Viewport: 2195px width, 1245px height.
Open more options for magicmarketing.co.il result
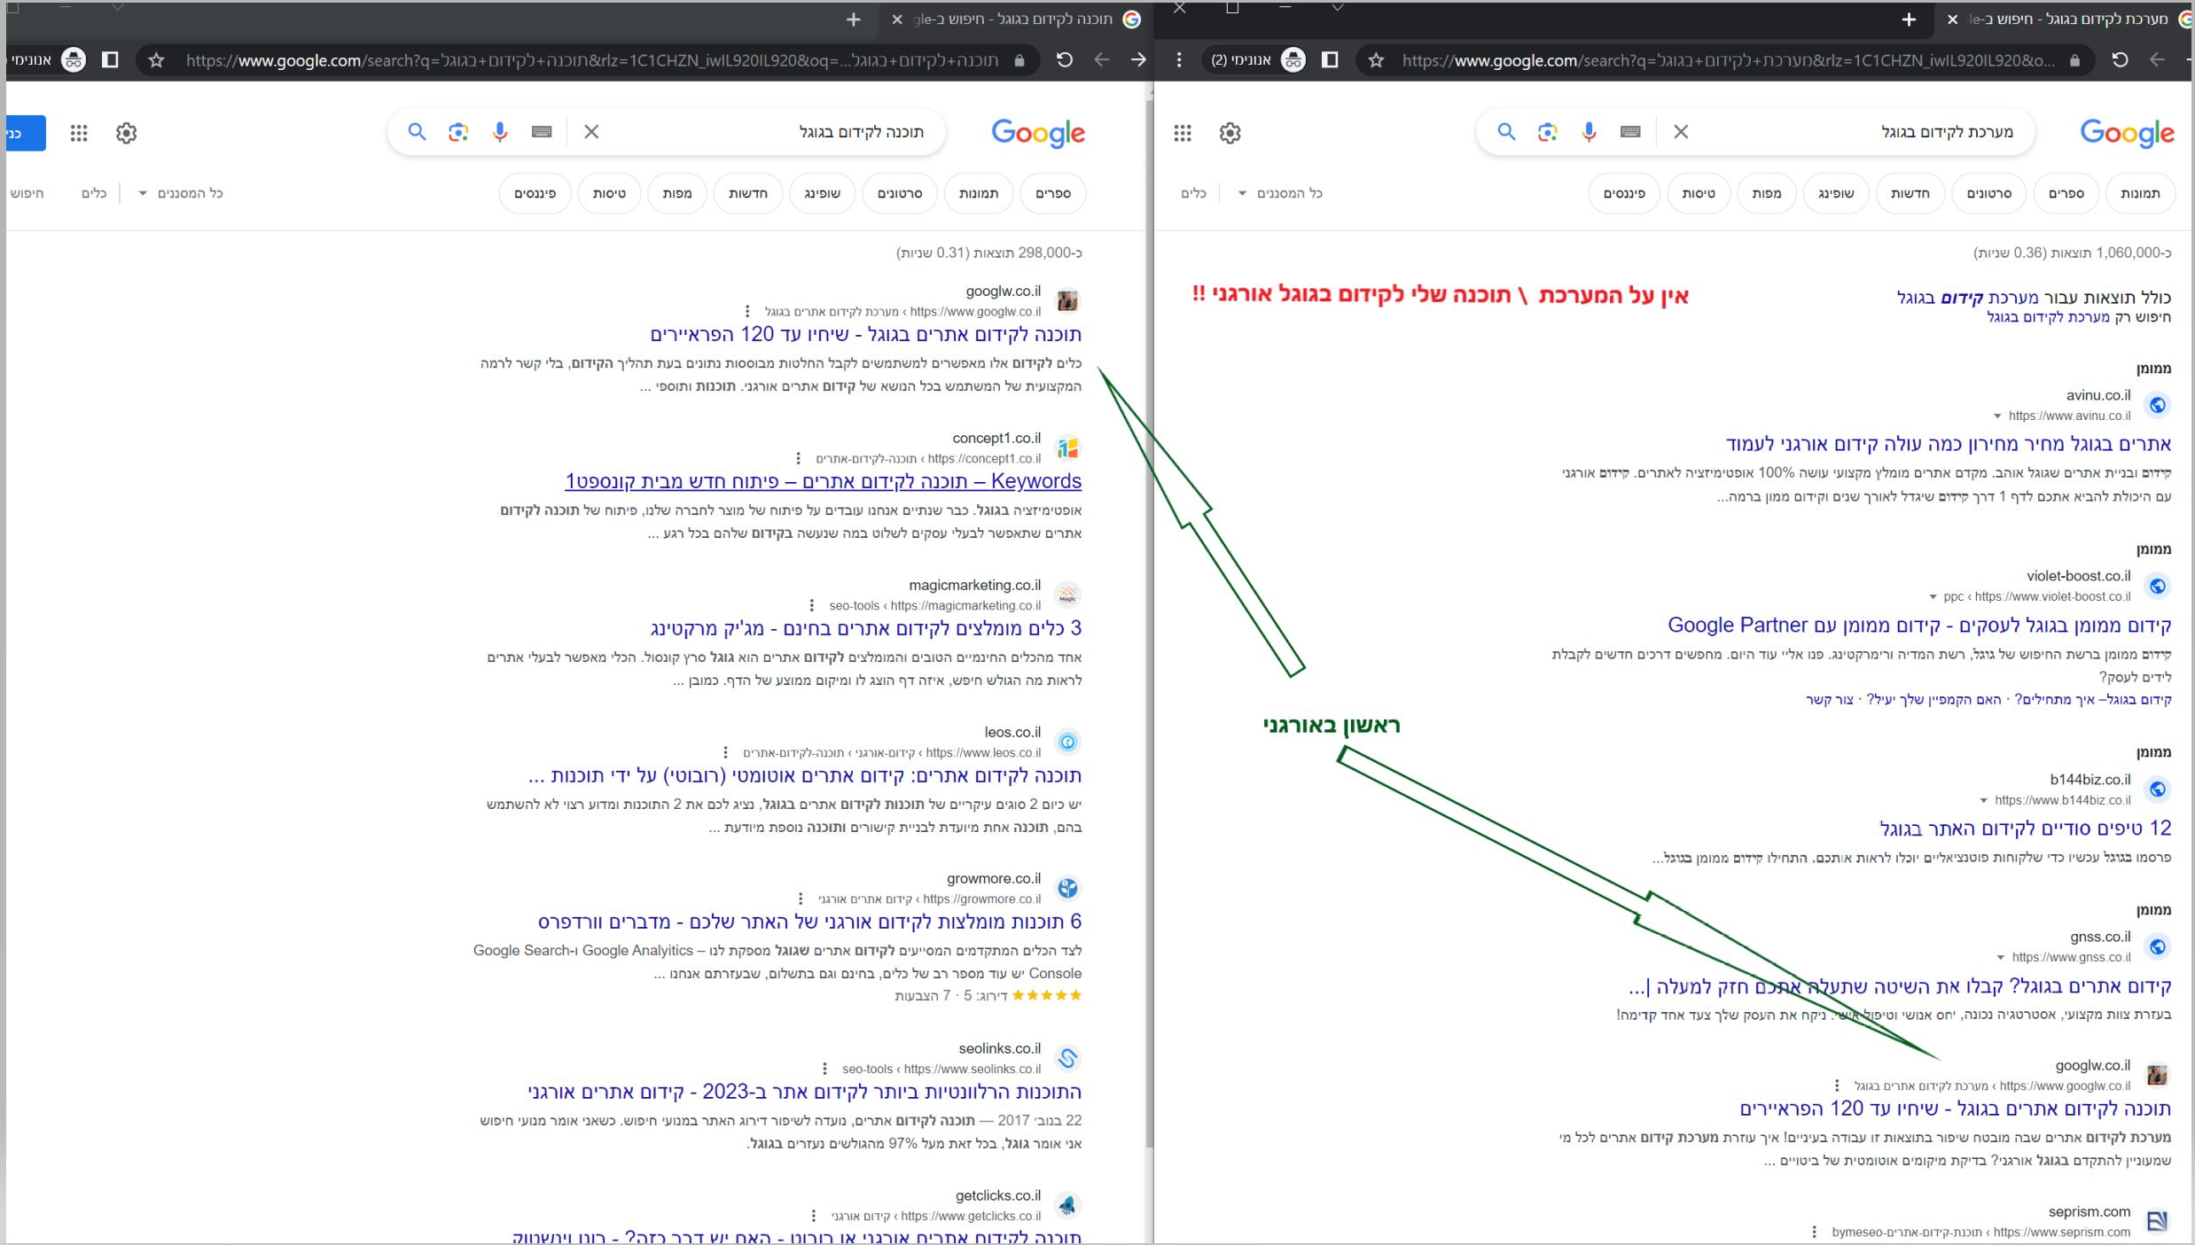[811, 605]
